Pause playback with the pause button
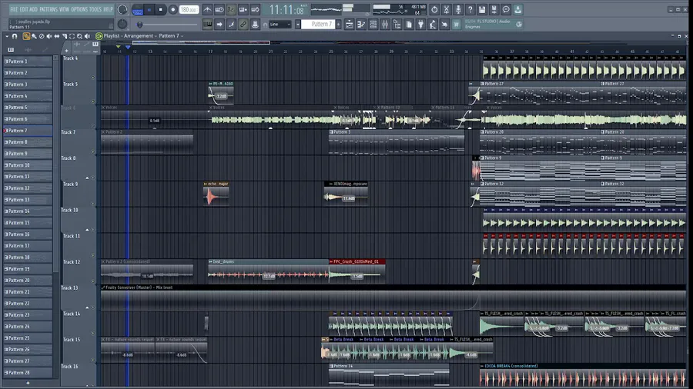Screen dimensions: 693x389 (149, 10)
